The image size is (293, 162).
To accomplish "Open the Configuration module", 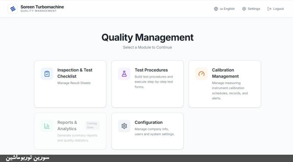I will point(147,131).
